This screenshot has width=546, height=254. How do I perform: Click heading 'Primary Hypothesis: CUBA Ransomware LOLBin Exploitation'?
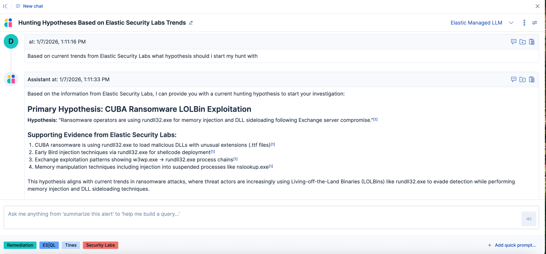pos(139,109)
